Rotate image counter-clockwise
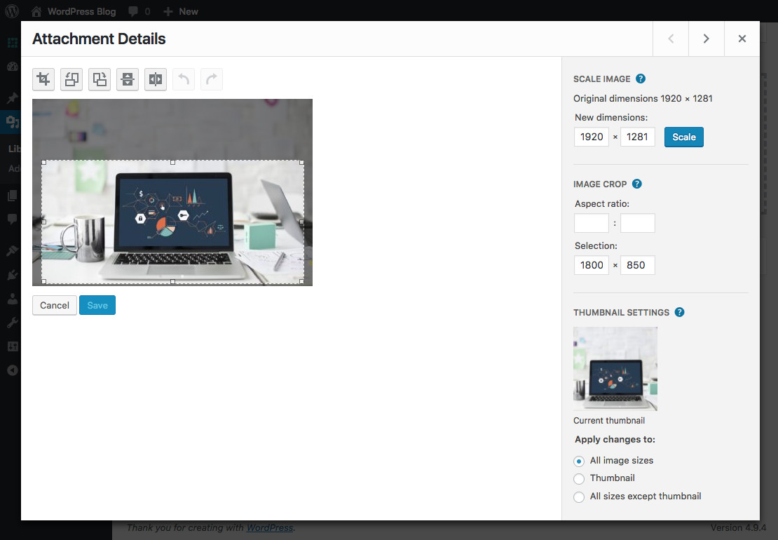 pos(71,79)
